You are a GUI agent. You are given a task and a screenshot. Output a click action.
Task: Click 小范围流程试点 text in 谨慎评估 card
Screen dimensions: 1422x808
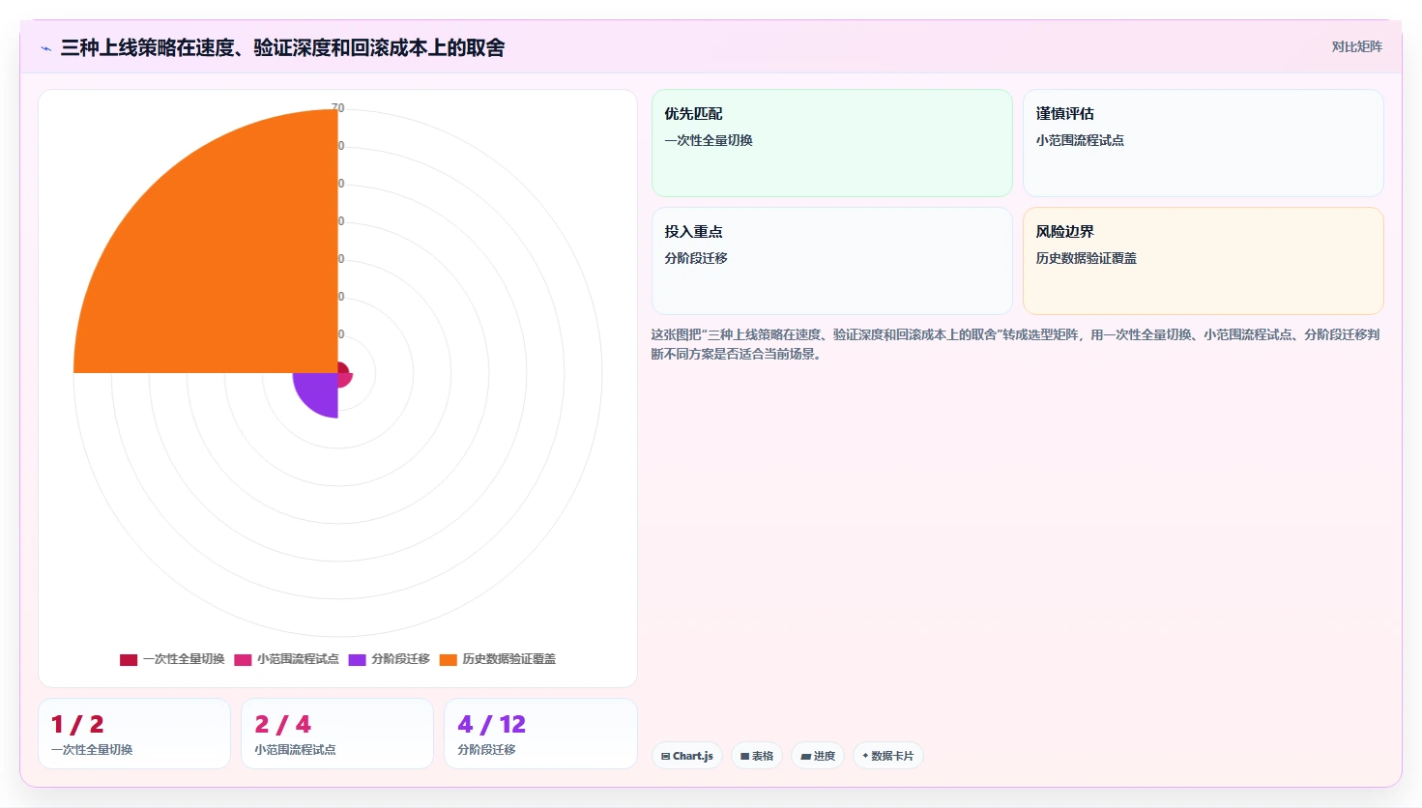pos(1080,140)
